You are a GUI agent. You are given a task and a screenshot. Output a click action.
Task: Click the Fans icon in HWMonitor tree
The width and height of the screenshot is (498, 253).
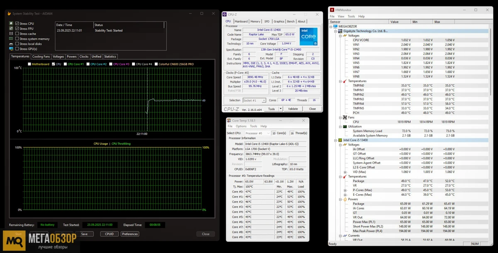[345, 117]
